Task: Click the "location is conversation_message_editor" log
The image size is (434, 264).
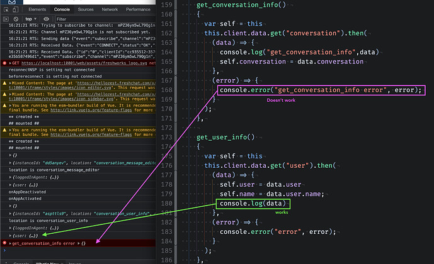Action: (54, 170)
